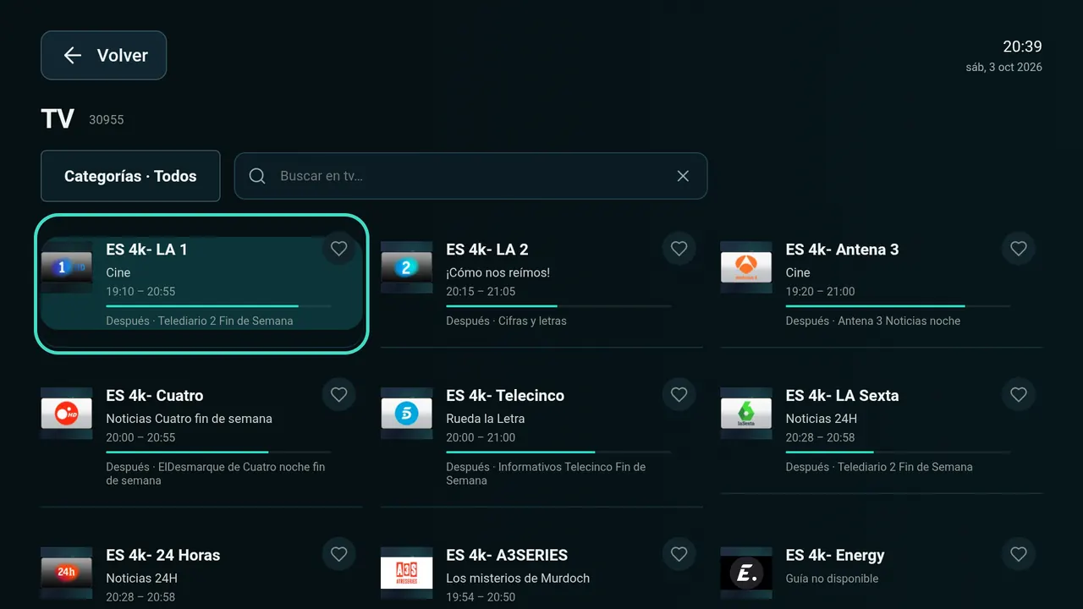Favorite the ES 4k- 24 Horas channel
Viewport: 1083px width, 609px height.
[x=339, y=555]
